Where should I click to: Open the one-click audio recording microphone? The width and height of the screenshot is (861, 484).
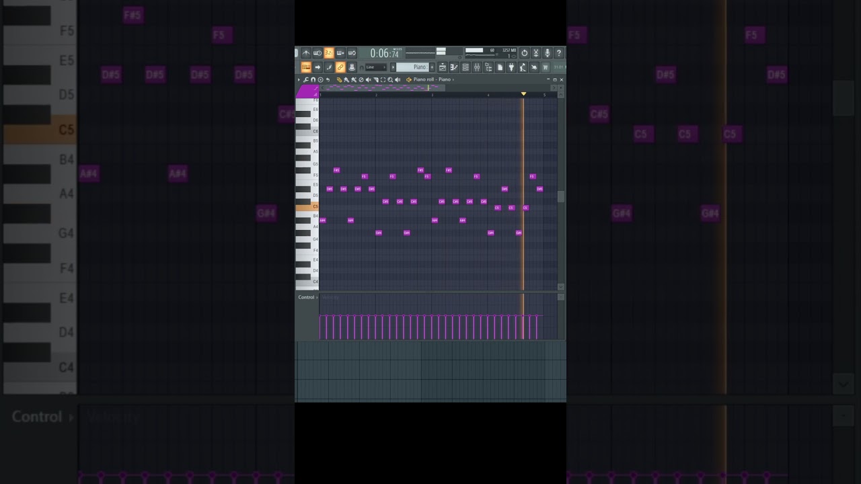tap(548, 53)
